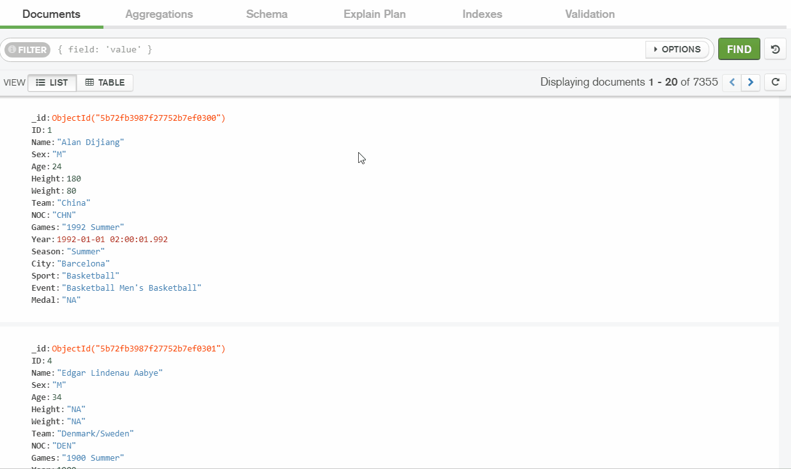Open the Schema tab
Screen dimensions: 791x469
(267, 14)
